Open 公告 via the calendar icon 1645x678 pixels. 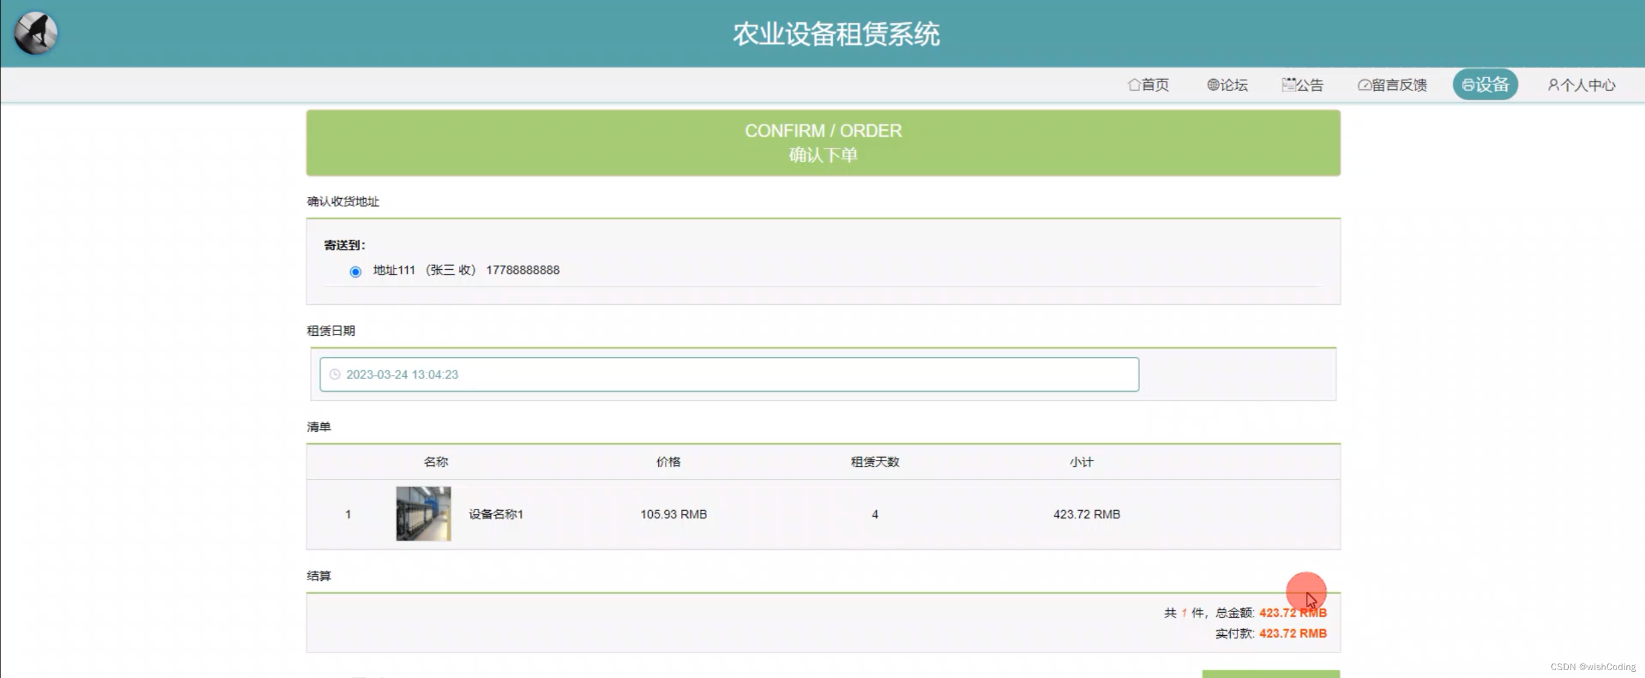[x=1288, y=85]
